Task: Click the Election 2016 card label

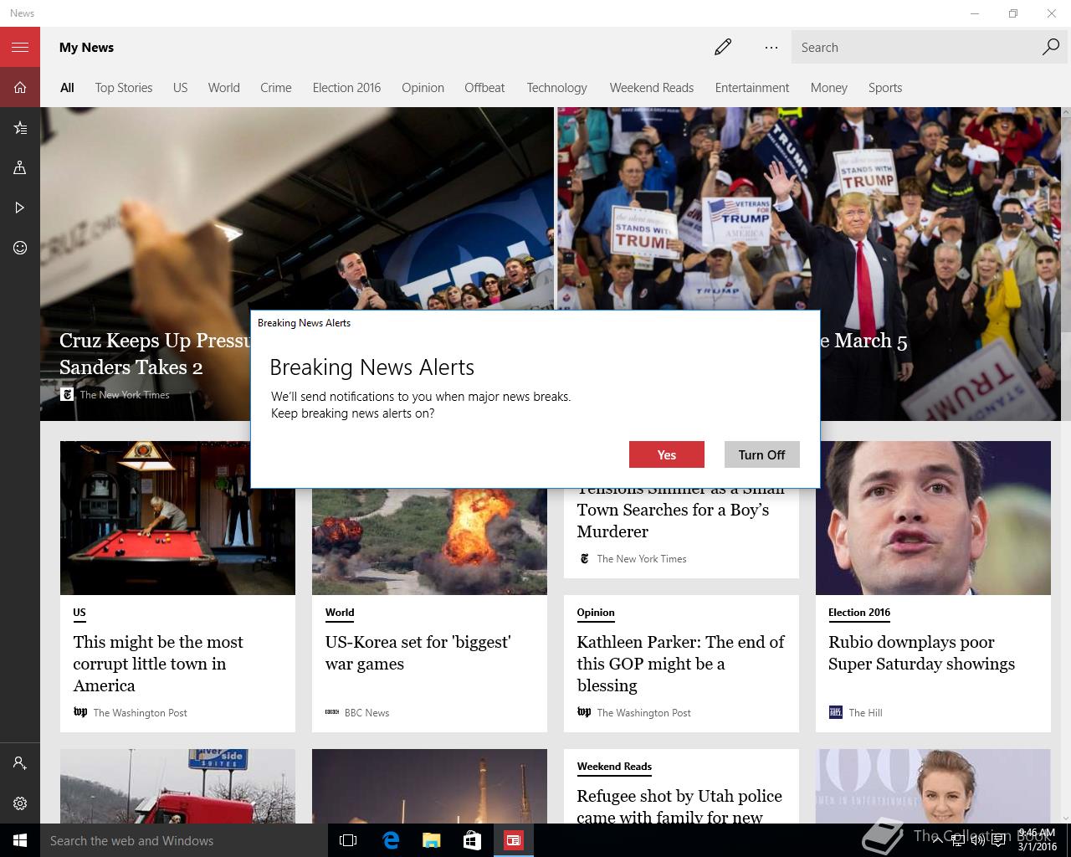Action: (x=859, y=613)
